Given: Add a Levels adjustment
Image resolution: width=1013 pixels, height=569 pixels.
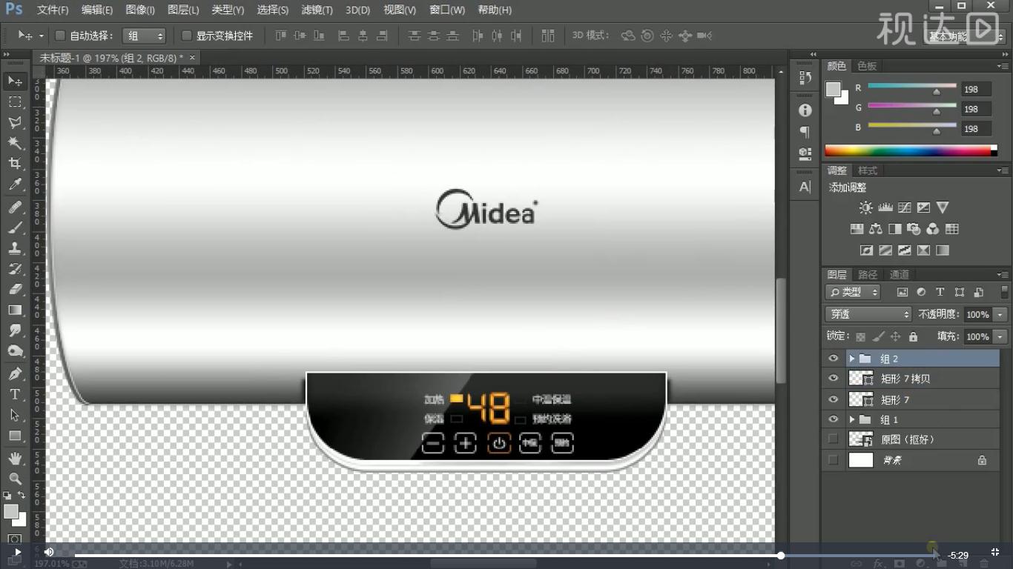Looking at the screenshot, I should coord(885,207).
